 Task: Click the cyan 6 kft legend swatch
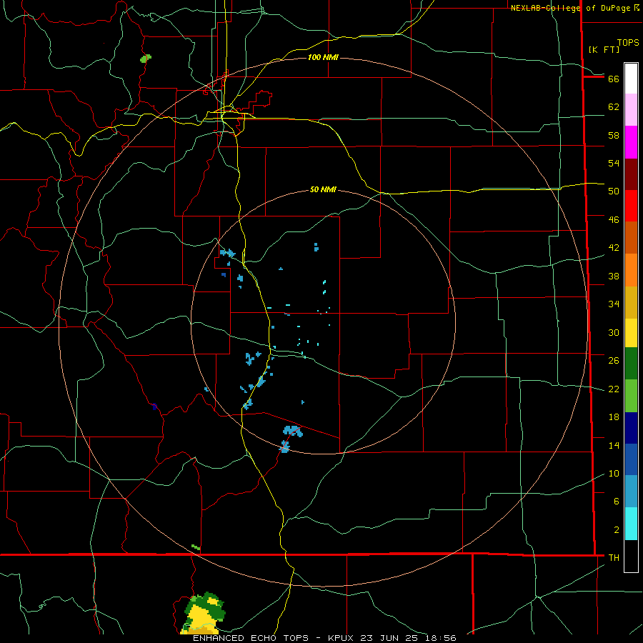click(631, 524)
